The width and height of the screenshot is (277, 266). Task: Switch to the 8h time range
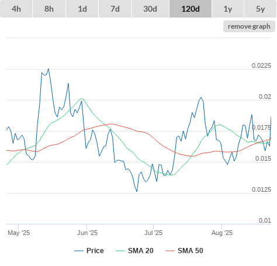(49, 9)
